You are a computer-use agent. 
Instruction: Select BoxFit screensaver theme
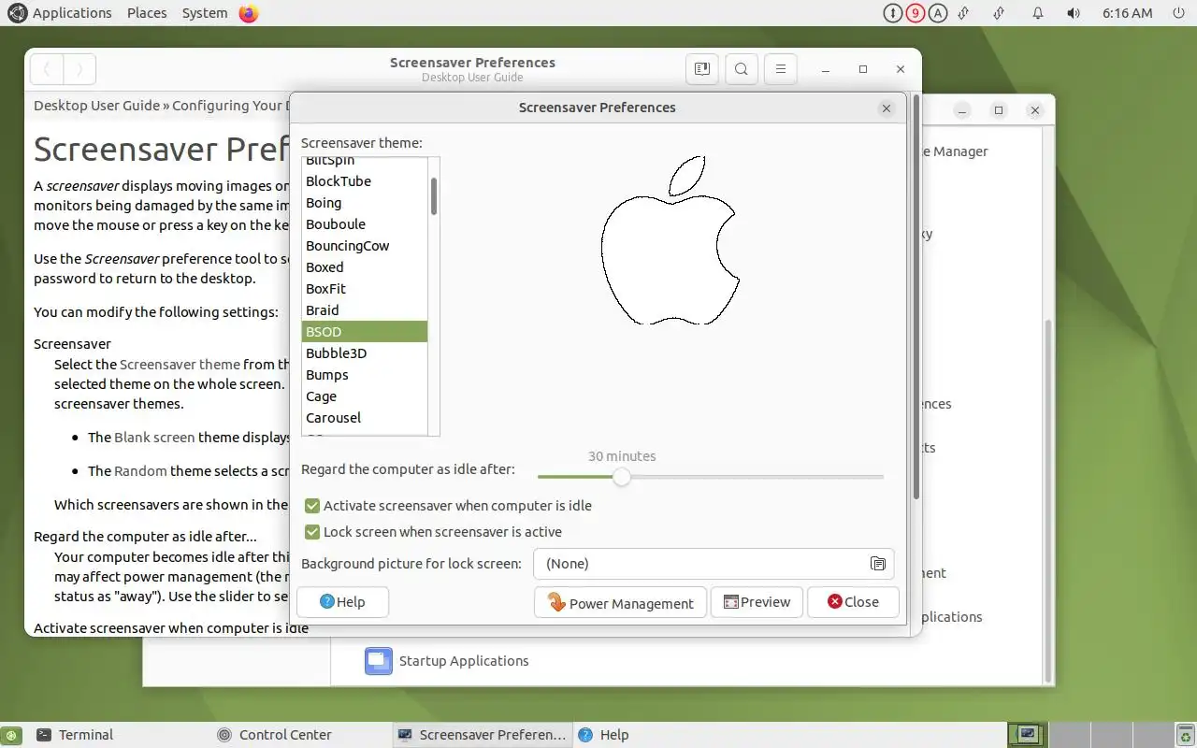(x=365, y=289)
